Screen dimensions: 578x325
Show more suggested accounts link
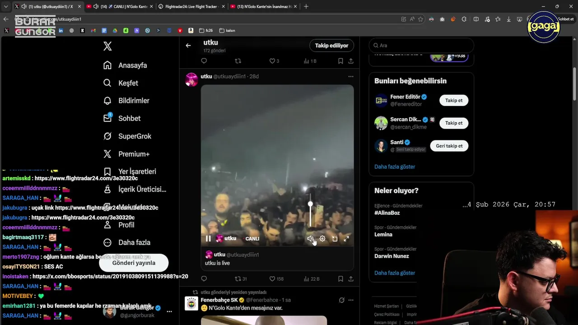click(395, 167)
